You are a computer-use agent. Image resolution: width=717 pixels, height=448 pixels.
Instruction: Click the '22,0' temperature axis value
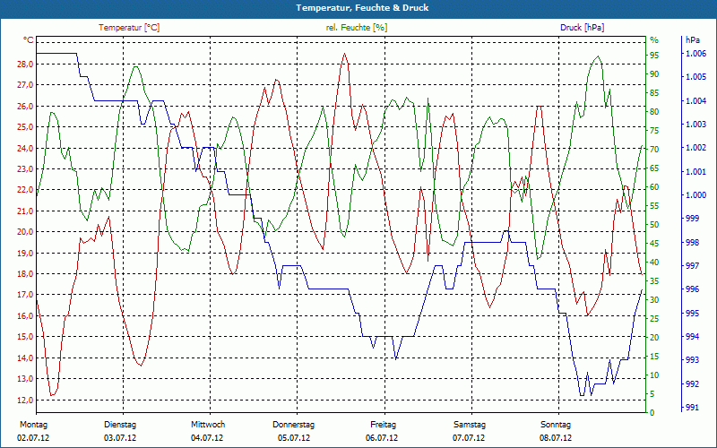(25, 190)
